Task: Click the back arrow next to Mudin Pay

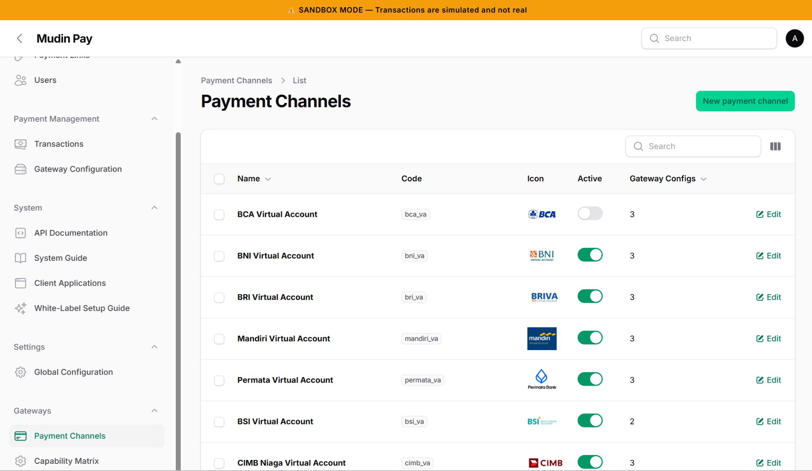Action: pos(19,38)
